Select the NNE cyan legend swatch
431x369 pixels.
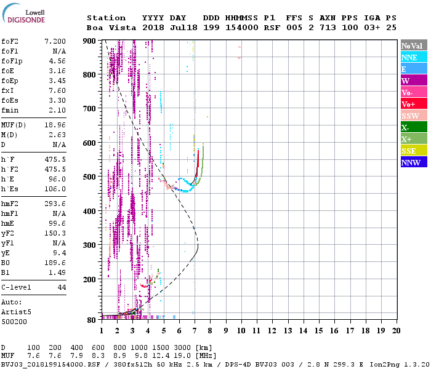point(414,57)
